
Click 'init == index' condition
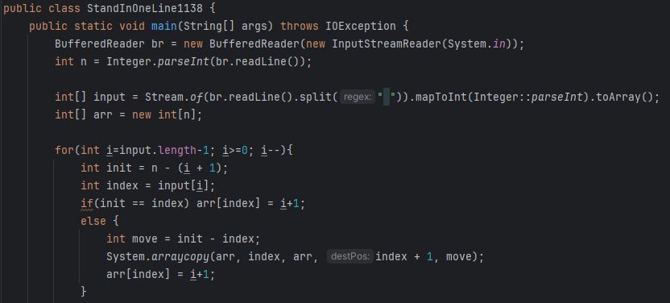[142, 204]
